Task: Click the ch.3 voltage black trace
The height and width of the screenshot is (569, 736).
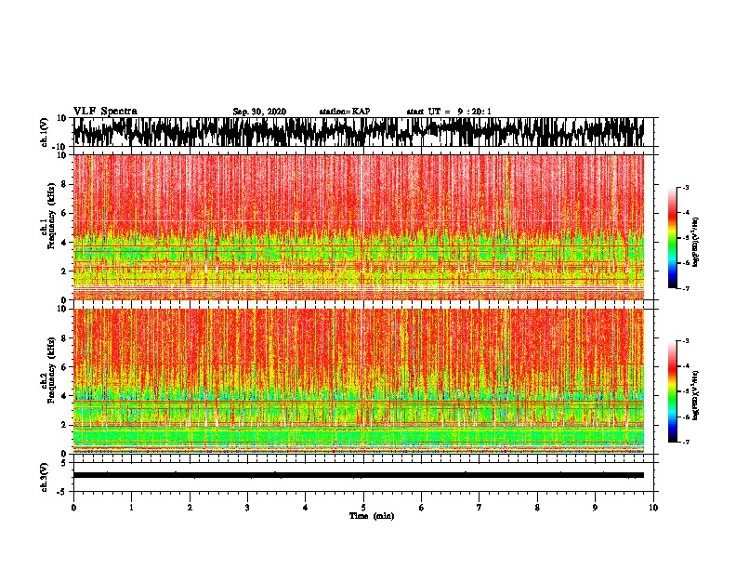Action: pyautogui.click(x=359, y=475)
